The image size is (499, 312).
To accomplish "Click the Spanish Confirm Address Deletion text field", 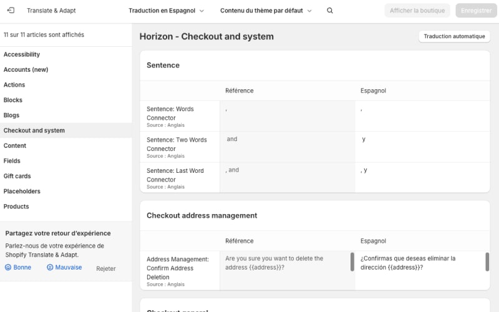I will (x=418, y=270).
